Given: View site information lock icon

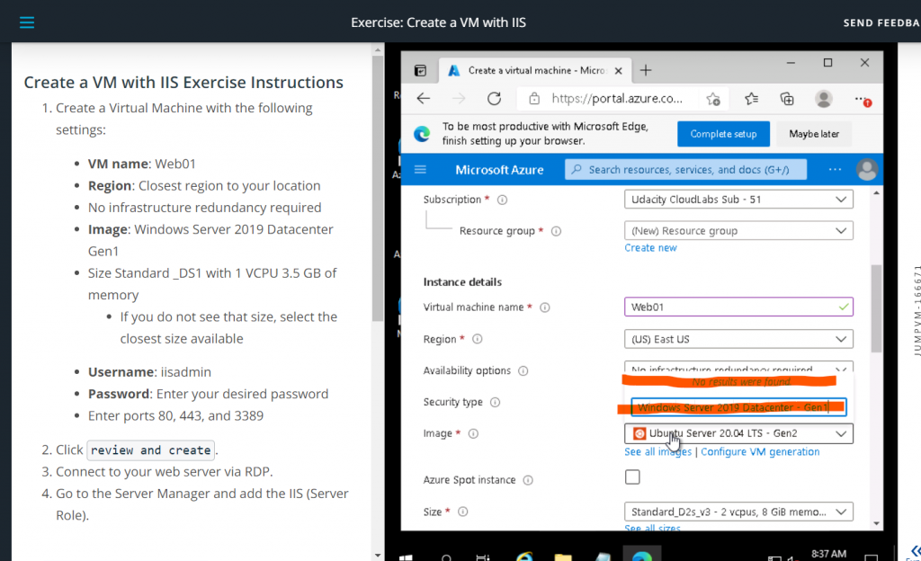Looking at the screenshot, I should [534, 99].
